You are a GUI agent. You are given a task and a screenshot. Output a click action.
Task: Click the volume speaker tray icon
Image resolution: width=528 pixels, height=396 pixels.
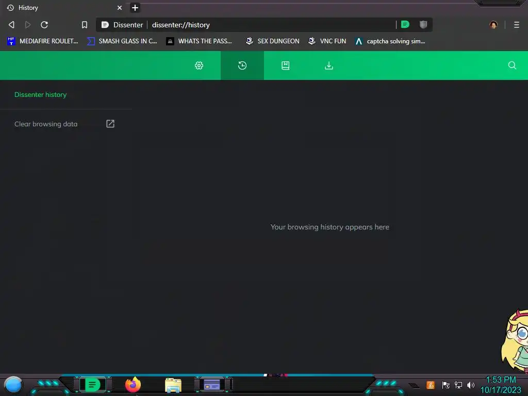pyautogui.click(x=470, y=385)
